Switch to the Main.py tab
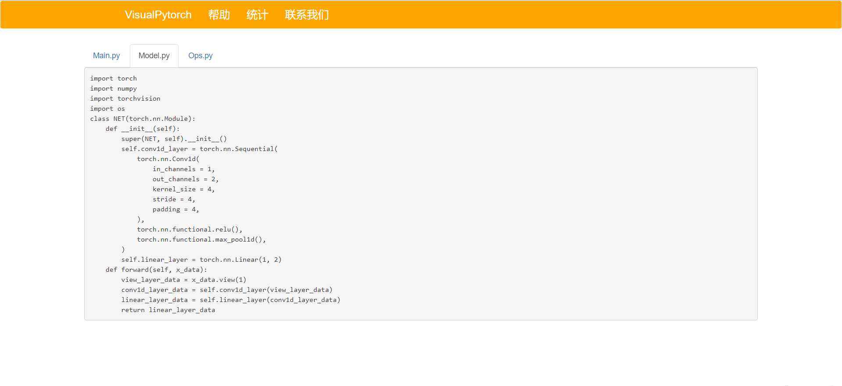The width and height of the screenshot is (842, 386). tap(107, 56)
